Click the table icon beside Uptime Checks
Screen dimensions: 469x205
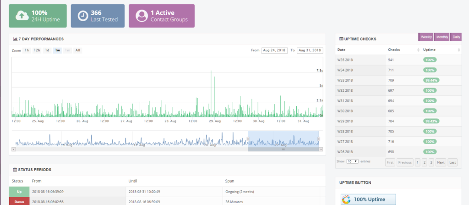coord(341,39)
